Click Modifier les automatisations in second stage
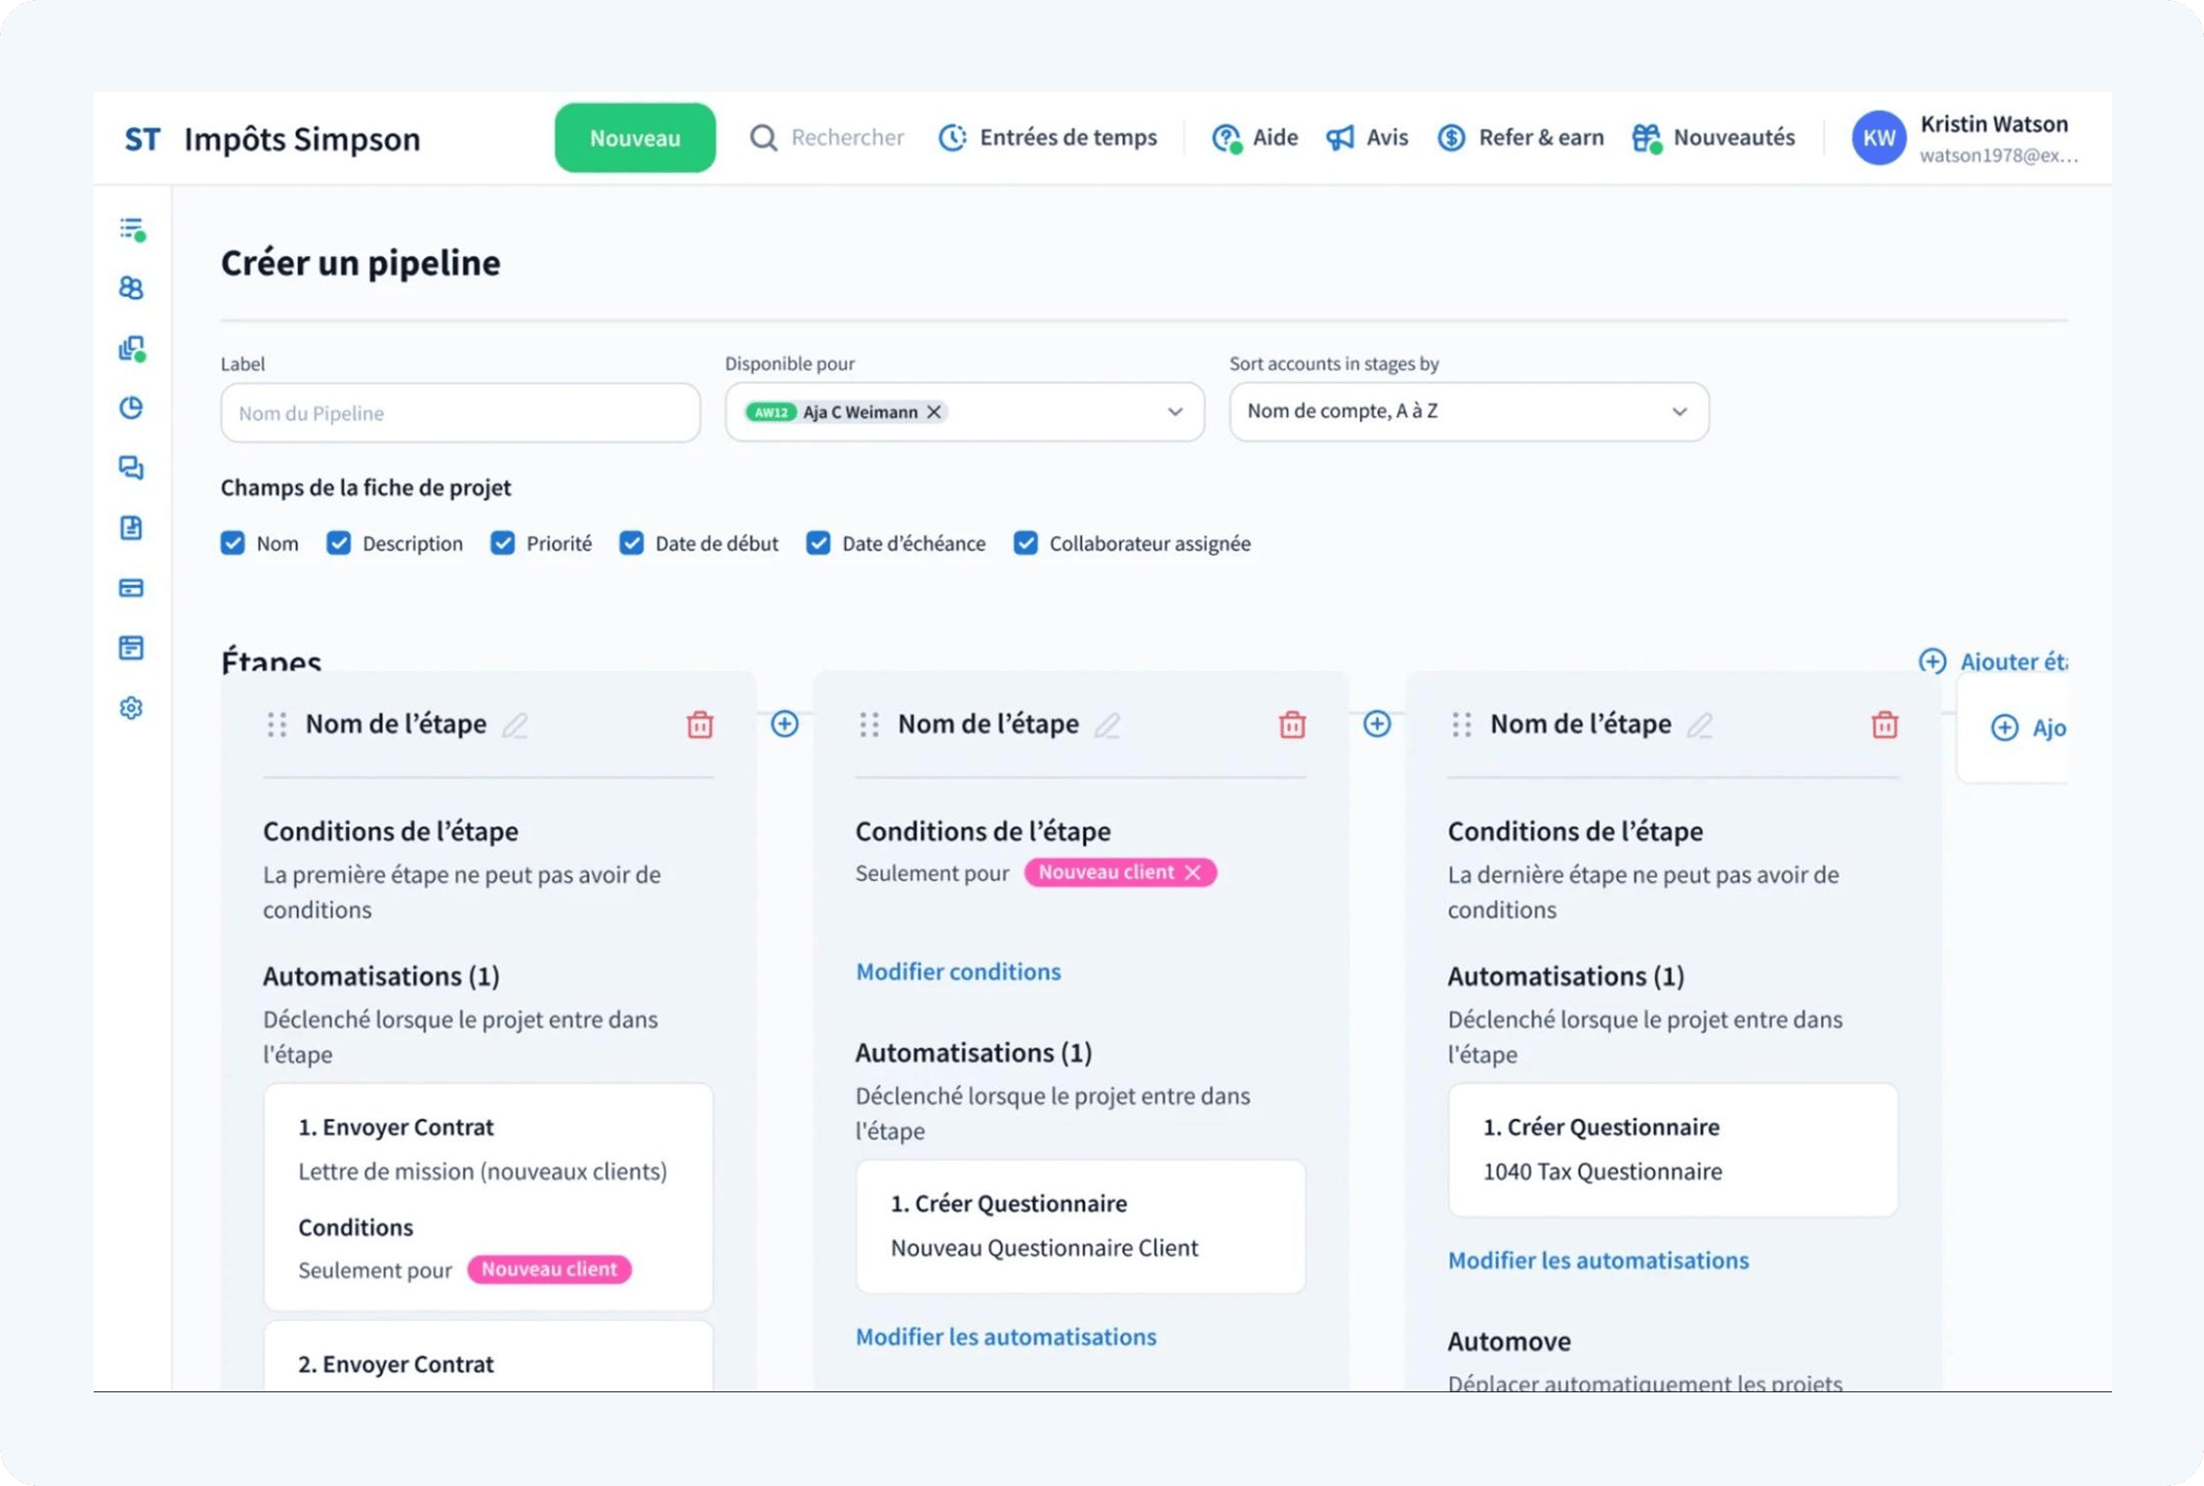 1006,1337
